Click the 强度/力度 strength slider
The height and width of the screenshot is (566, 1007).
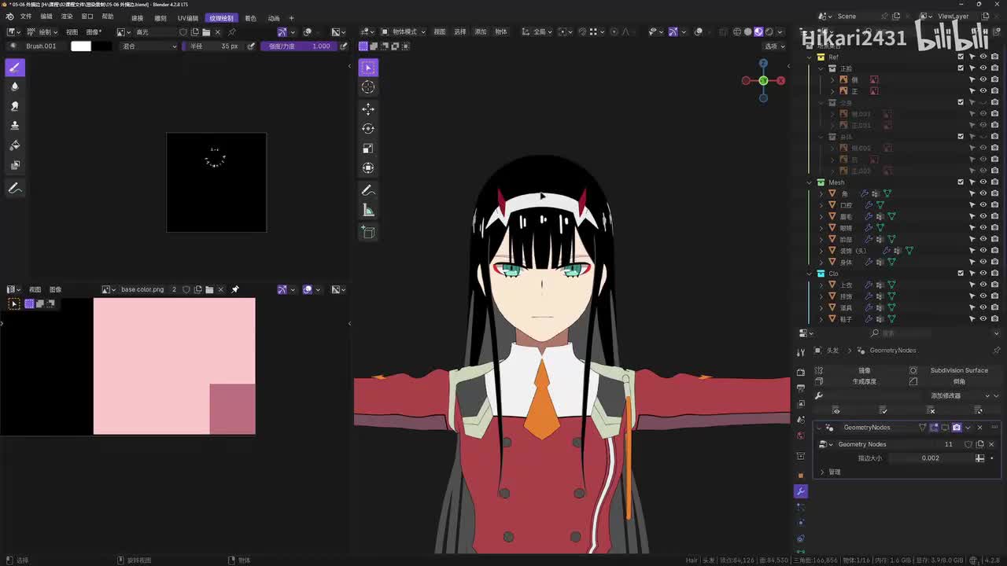pyautogui.click(x=299, y=46)
